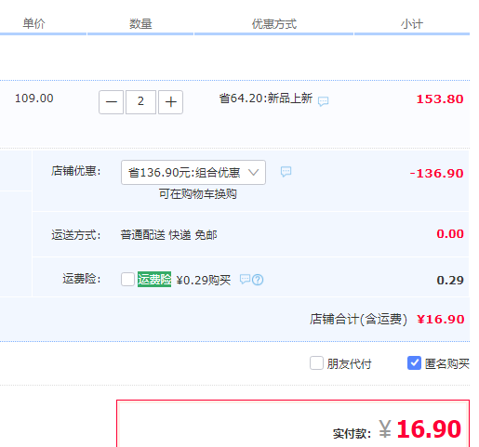This screenshot has width=479, height=447.
Task: Click the 数量 column header
Action: (x=140, y=23)
